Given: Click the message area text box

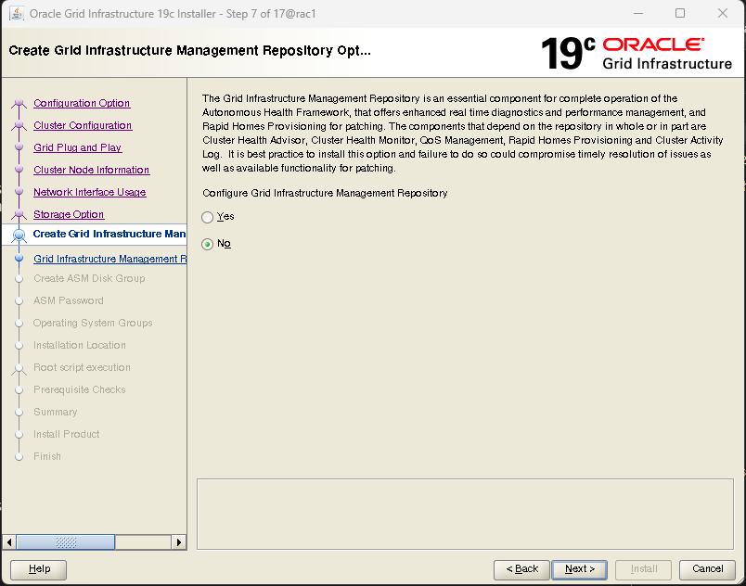Looking at the screenshot, I should pos(465,515).
